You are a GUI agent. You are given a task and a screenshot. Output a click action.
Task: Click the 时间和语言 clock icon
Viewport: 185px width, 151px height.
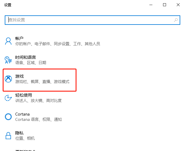8,60
